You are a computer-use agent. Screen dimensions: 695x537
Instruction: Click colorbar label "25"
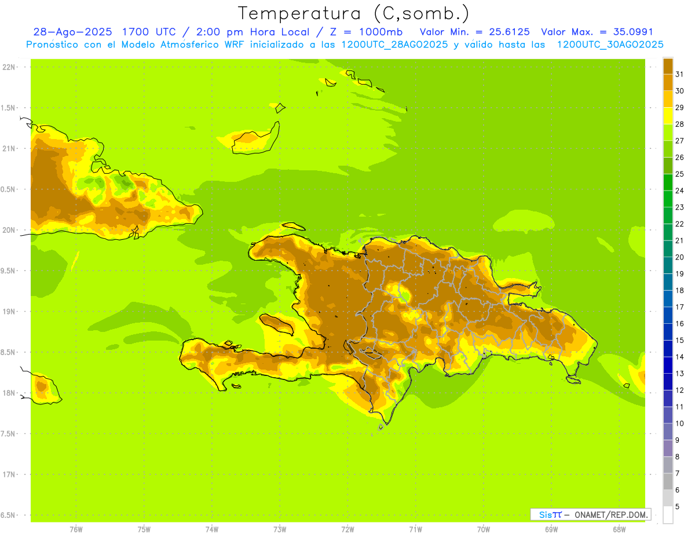pyautogui.click(x=679, y=174)
